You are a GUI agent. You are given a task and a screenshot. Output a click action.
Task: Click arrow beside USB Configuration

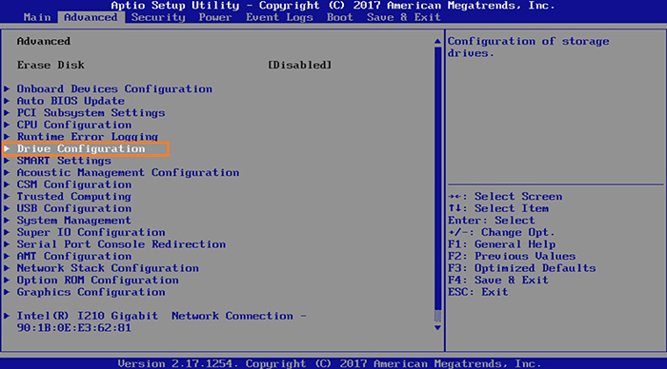7,208
